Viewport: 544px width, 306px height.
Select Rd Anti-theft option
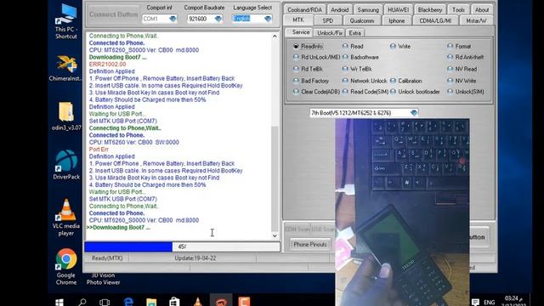(x=466, y=57)
